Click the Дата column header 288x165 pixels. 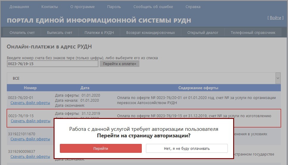pos(85,88)
